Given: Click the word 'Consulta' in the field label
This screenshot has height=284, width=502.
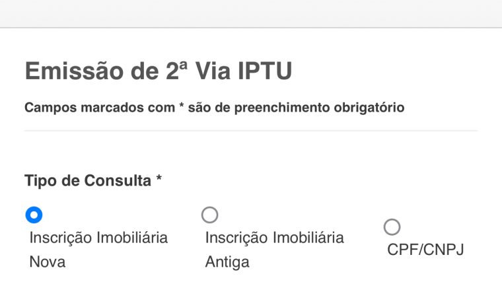Looking at the screenshot, I should 124,180.
